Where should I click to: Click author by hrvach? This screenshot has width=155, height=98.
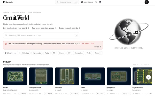point(58,90)
